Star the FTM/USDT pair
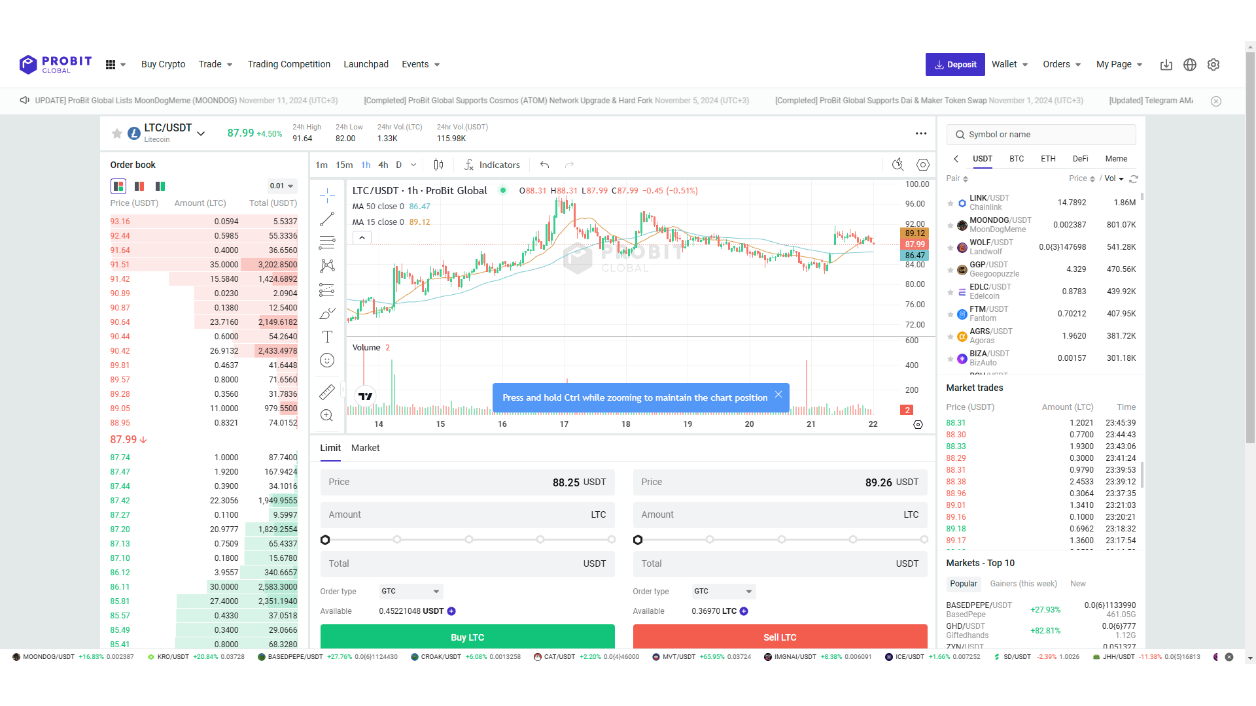Screen dimensions: 1256x706 point(951,314)
